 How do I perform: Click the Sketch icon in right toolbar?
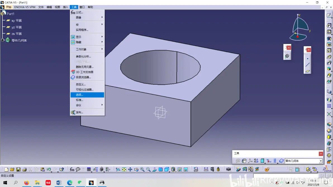329,15
